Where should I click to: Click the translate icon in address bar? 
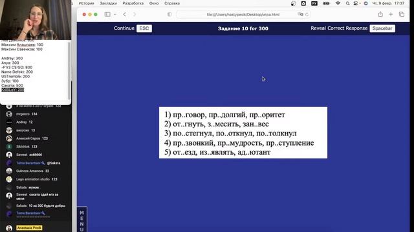coord(300,14)
